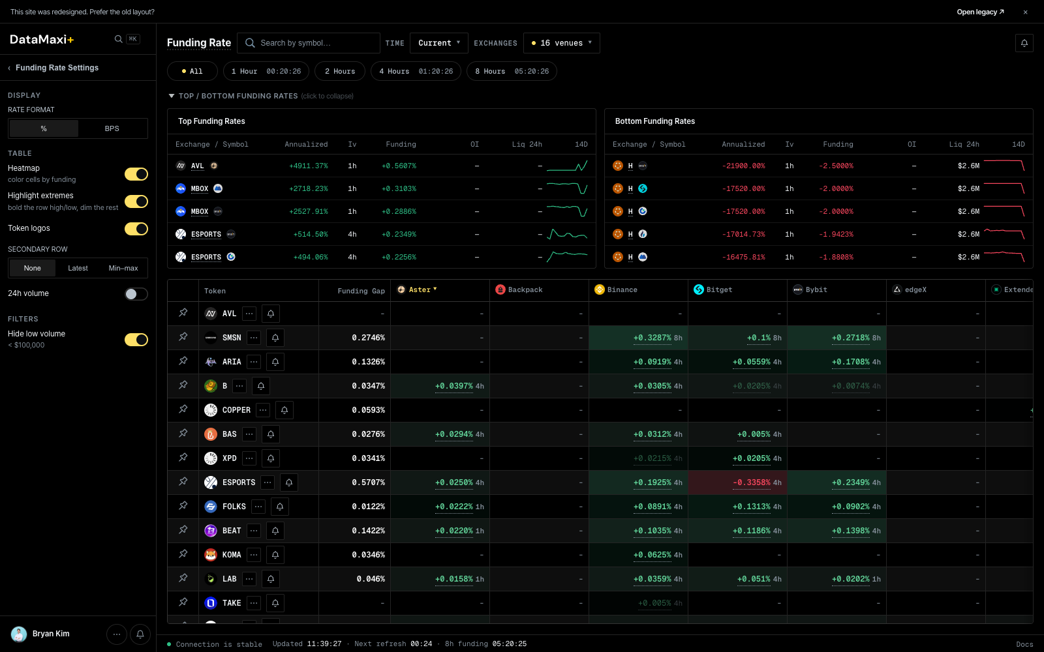This screenshot has width=1044, height=652.
Task: Open the 16 venues exchanges dropdown
Action: click(562, 43)
